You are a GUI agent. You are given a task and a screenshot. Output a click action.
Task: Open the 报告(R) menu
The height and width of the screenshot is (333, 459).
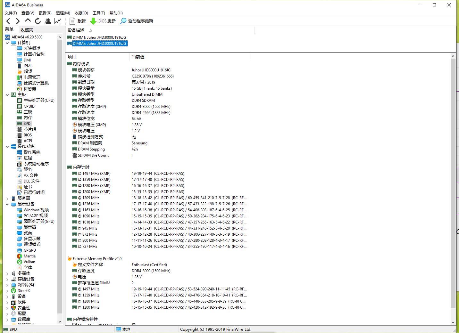click(45, 13)
